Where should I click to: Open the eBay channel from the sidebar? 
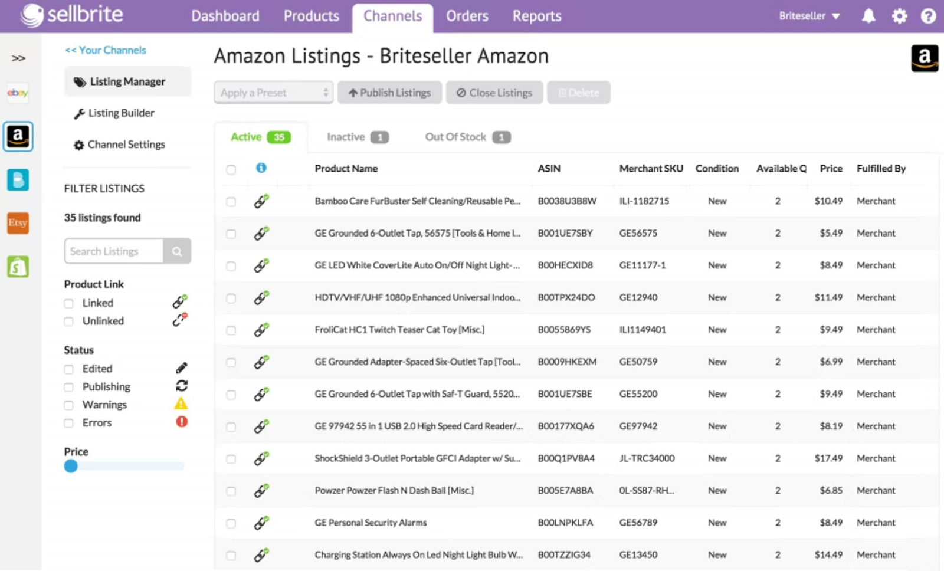click(18, 94)
